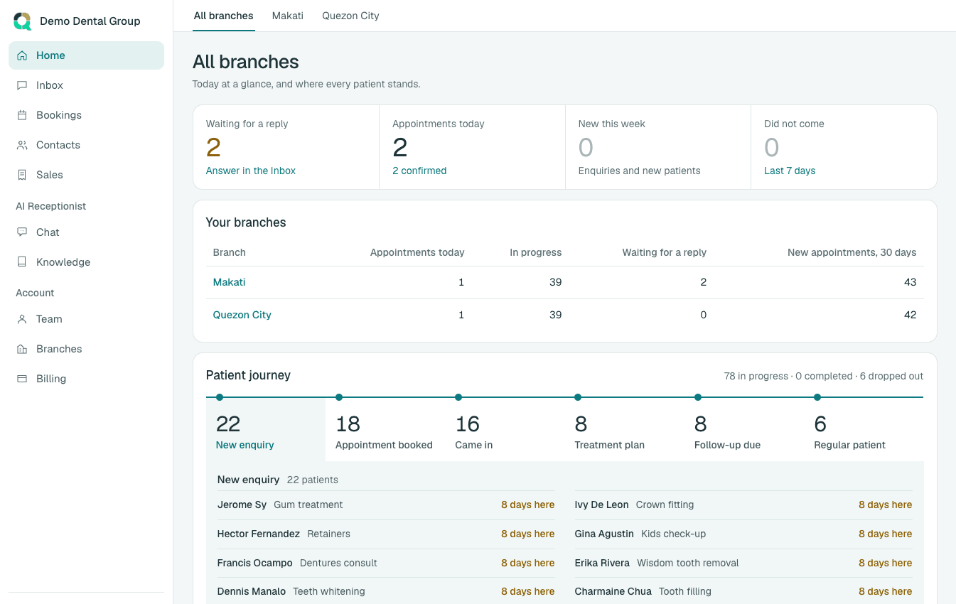Open the Sales page
Viewport: 956px width, 604px height.
86,175
